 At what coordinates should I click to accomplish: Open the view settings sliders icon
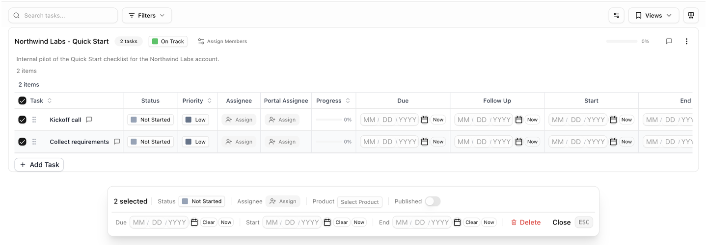coord(617,16)
